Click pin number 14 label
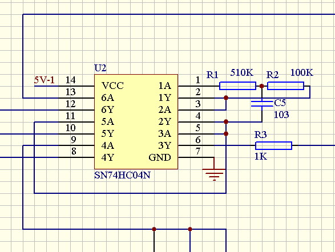 [71, 80]
